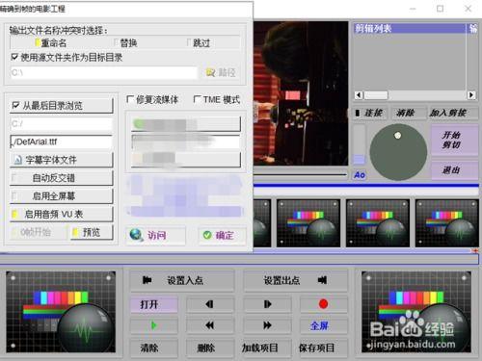Click the green play button
The width and height of the screenshot is (482, 361).
154,325
